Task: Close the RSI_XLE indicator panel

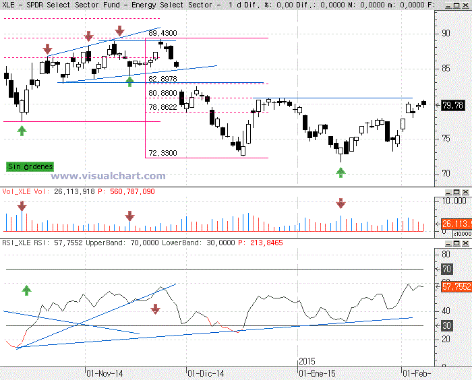Action: coord(465,243)
